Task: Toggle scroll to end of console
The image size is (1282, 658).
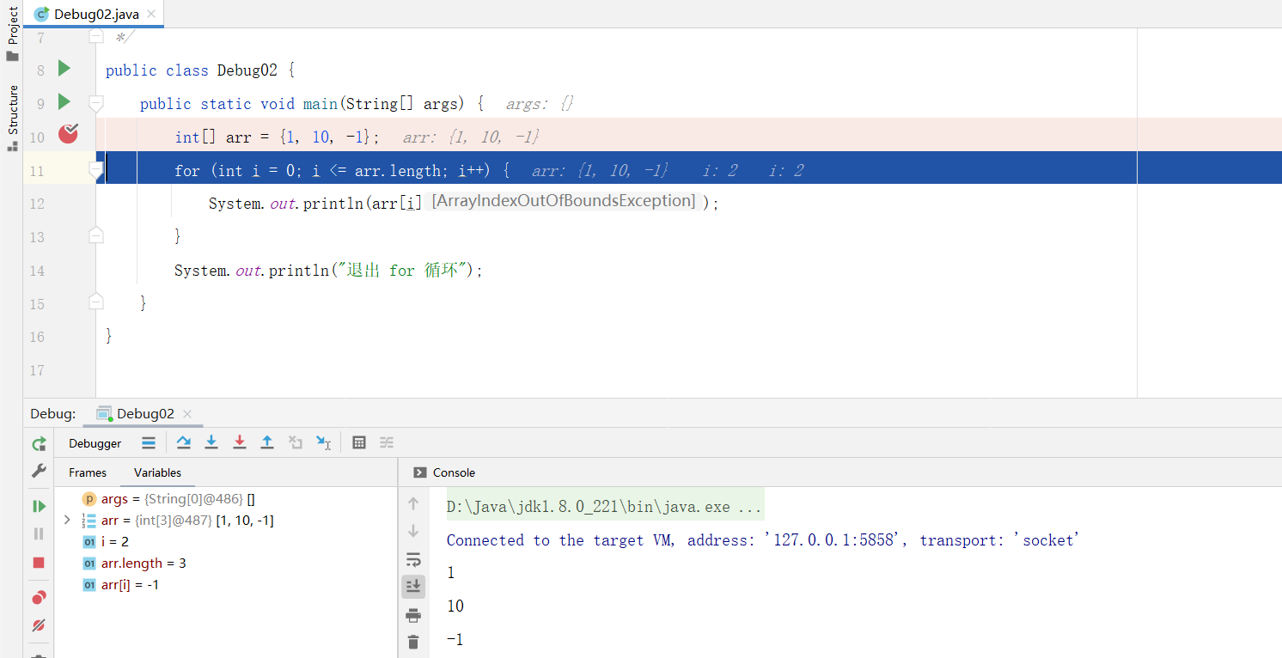Action: pos(413,586)
